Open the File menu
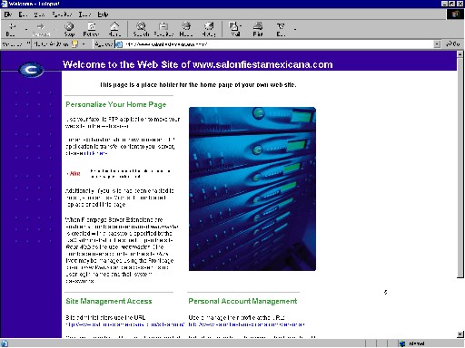The image size is (465, 348). click(8, 14)
